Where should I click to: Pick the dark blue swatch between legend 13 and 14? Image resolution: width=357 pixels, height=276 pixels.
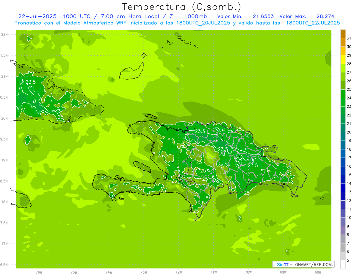point(343,188)
